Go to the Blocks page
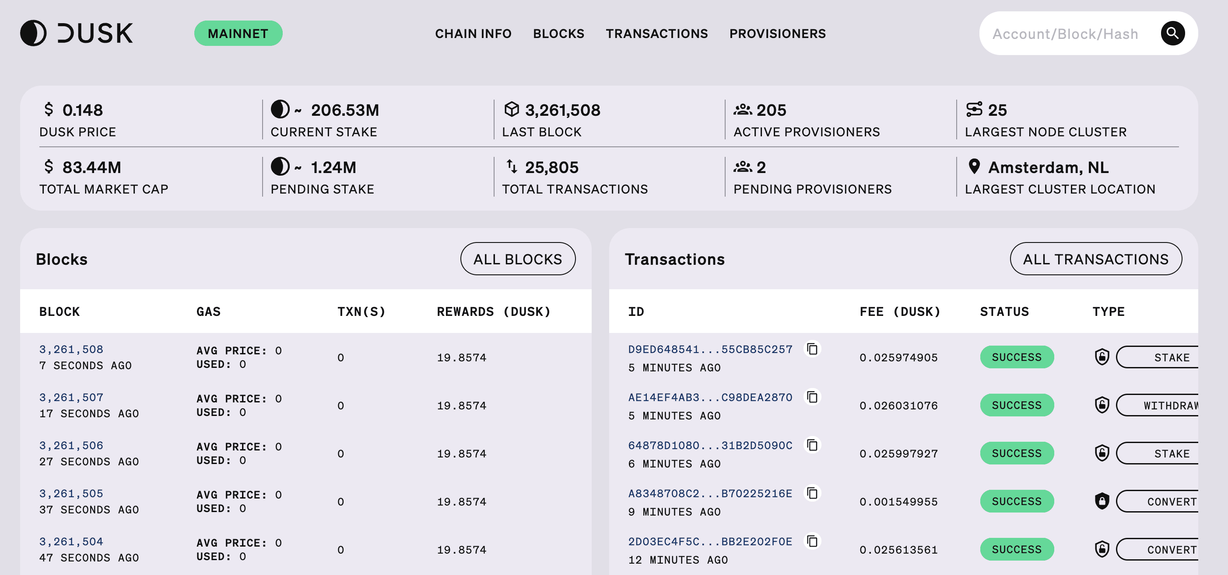This screenshot has height=575, width=1228. click(x=558, y=34)
